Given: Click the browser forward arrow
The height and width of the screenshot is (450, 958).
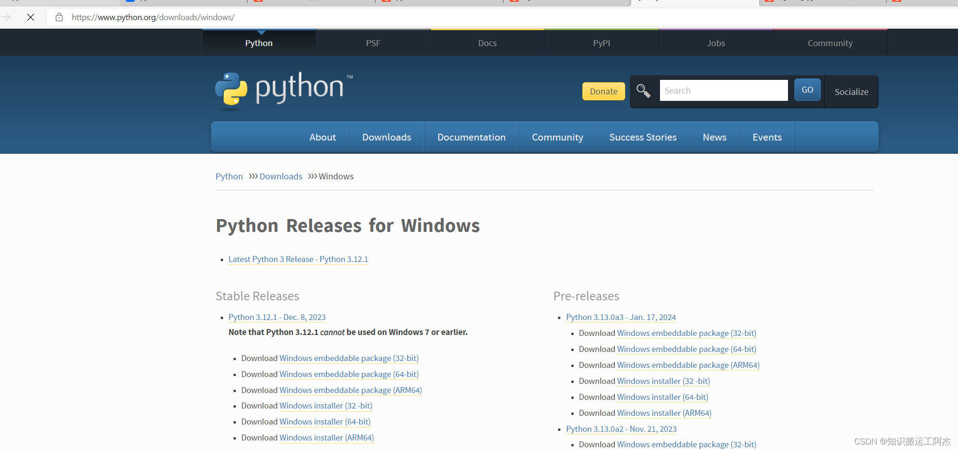Looking at the screenshot, I should (x=5, y=17).
